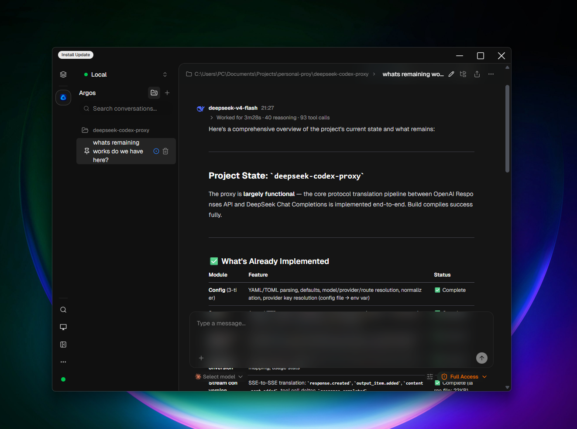Click the Argos workspace label

tap(87, 93)
